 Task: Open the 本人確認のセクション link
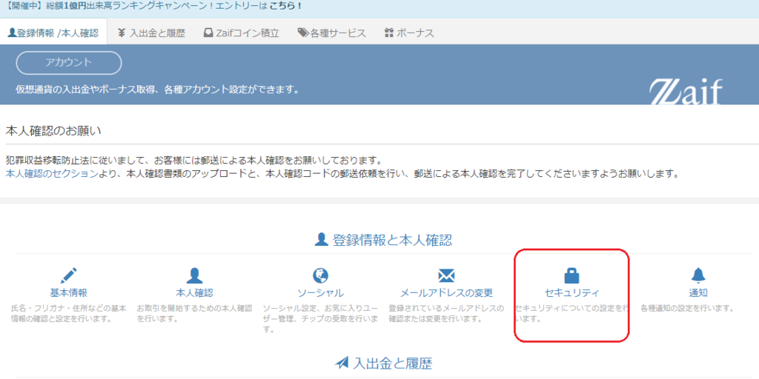(x=52, y=173)
